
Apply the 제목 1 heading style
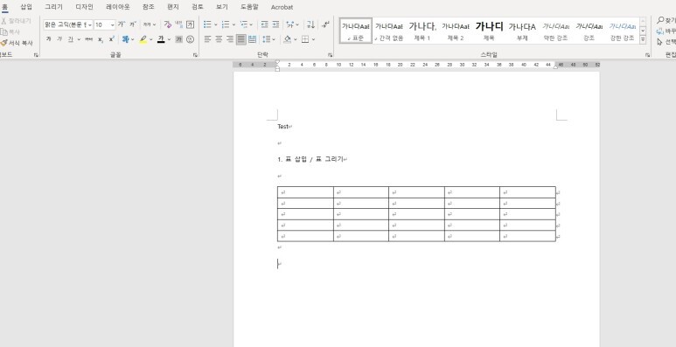(x=422, y=31)
